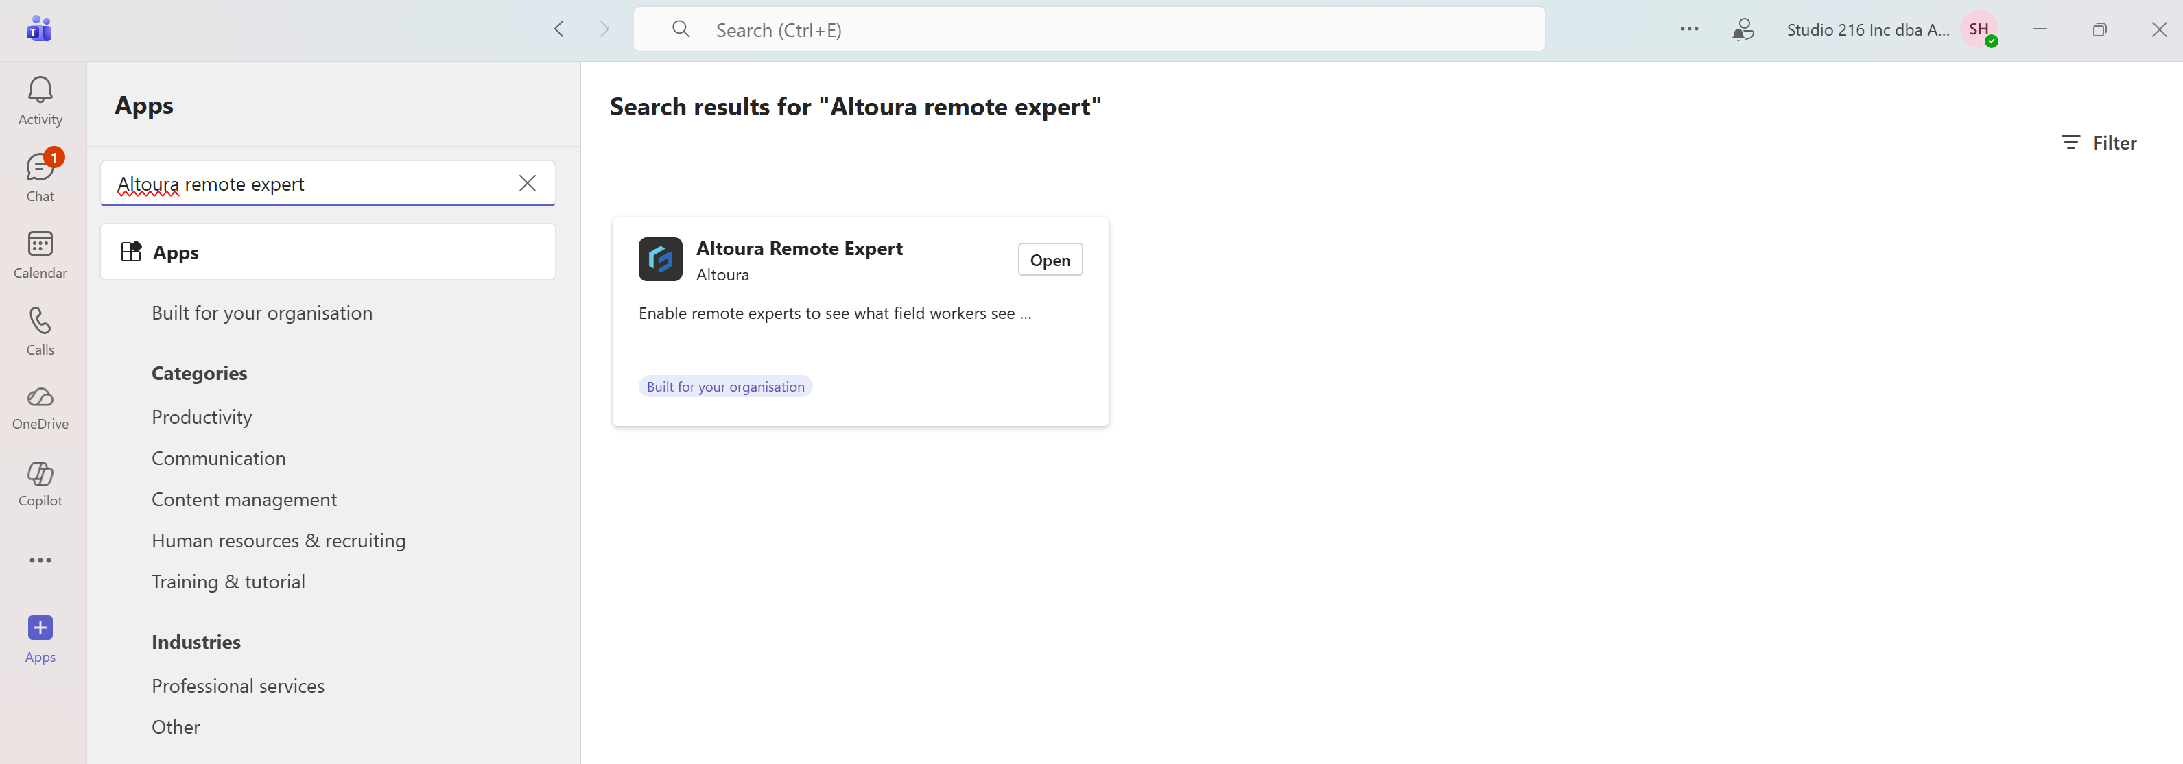Choose Training & tutorial category

[228, 582]
